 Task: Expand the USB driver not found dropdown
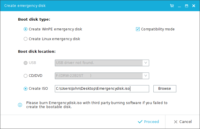[x=146, y=63]
